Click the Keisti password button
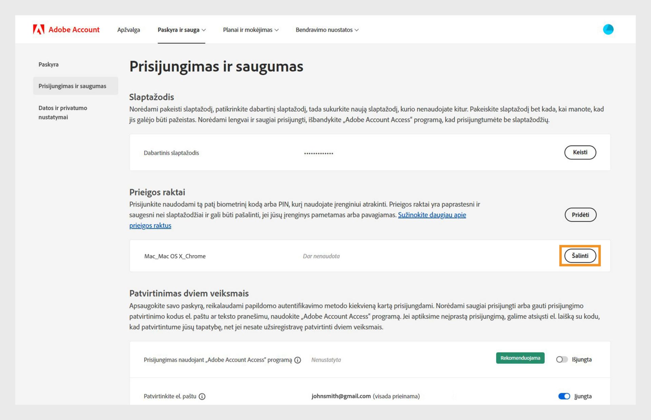651x420 pixels. click(x=580, y=152)
